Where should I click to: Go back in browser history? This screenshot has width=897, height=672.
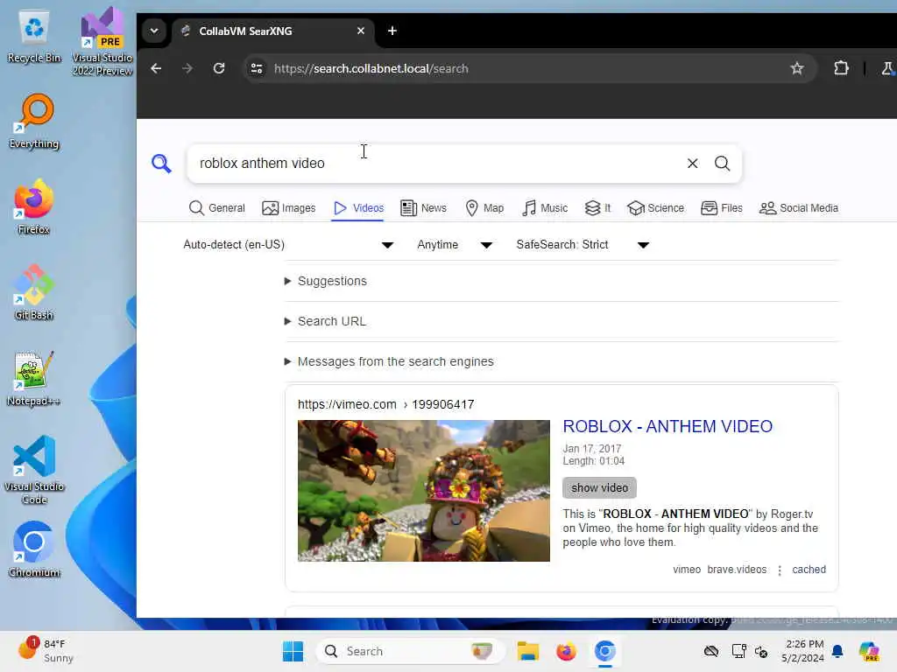156,68
